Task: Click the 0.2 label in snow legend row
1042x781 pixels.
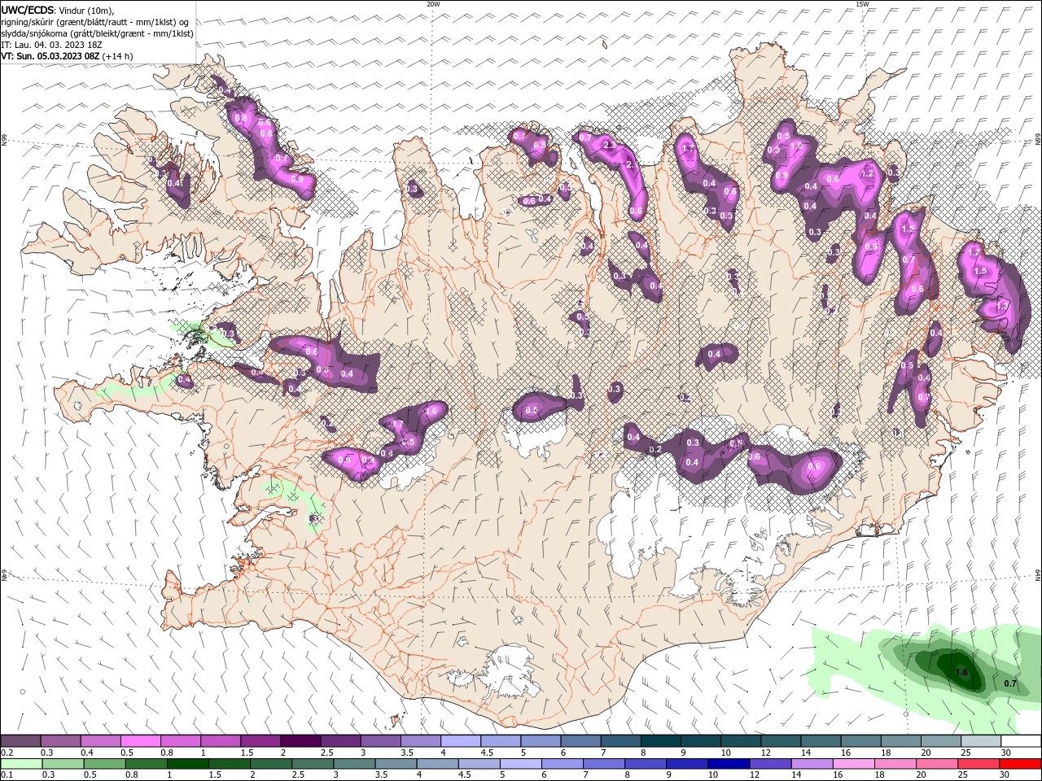Action: [x=7, y=753]
